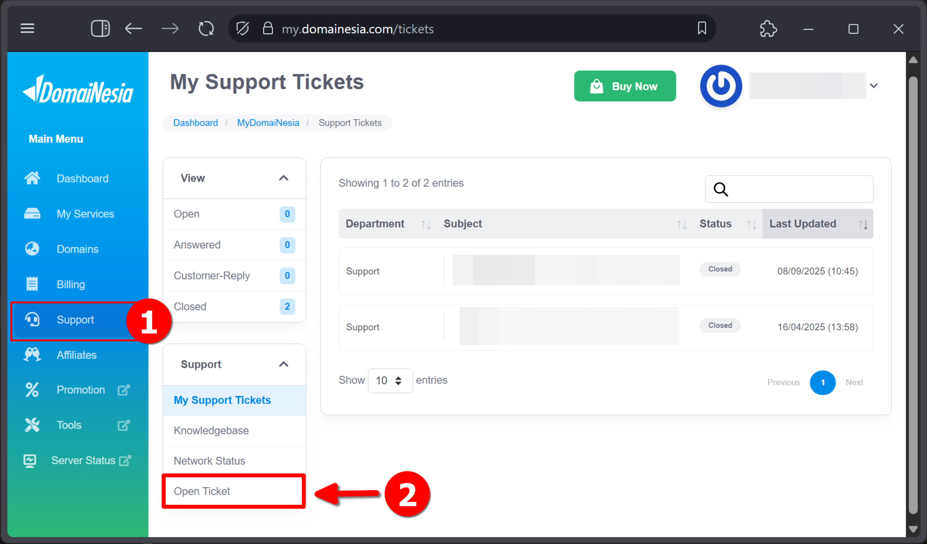The height and width of the screenshot is (544, 927).
Task: Click the Previous pagination button
Action: click(784, 382)
